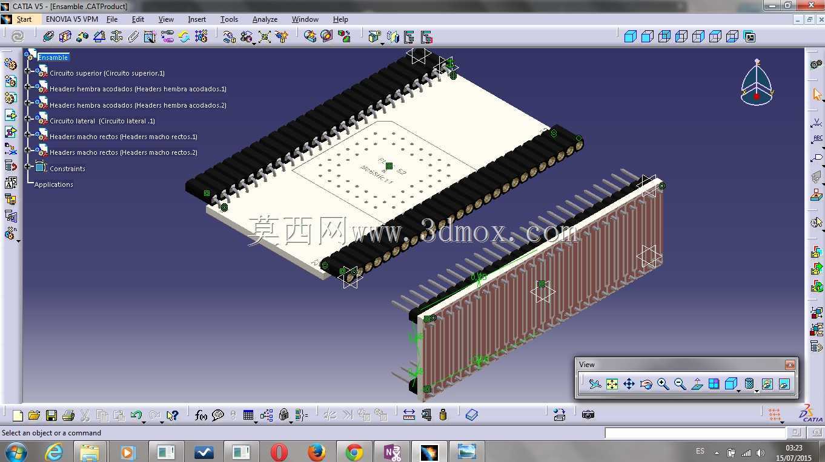The image size is (825, 462).
Task: Click the What's This help icon
Action: 172,415
